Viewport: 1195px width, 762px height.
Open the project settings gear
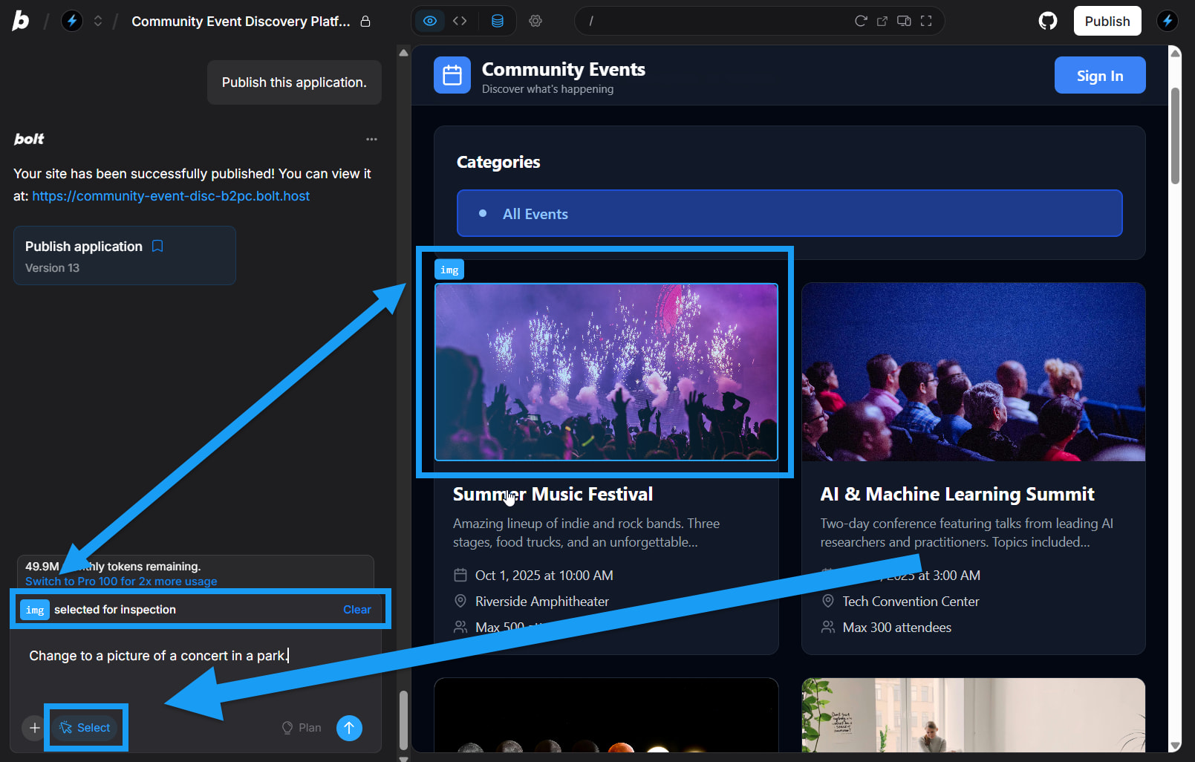(x=535, y=21)
